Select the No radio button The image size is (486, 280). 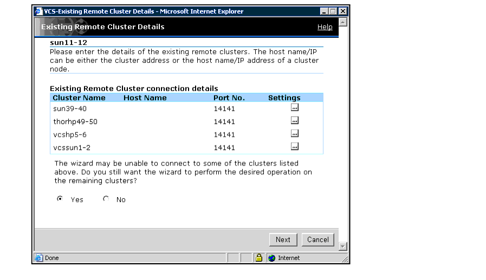tap(106, 199)
